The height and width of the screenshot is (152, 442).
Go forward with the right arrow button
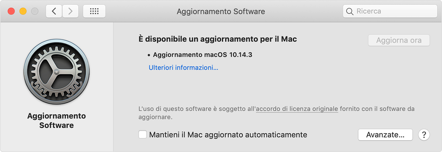coord(70,11)
